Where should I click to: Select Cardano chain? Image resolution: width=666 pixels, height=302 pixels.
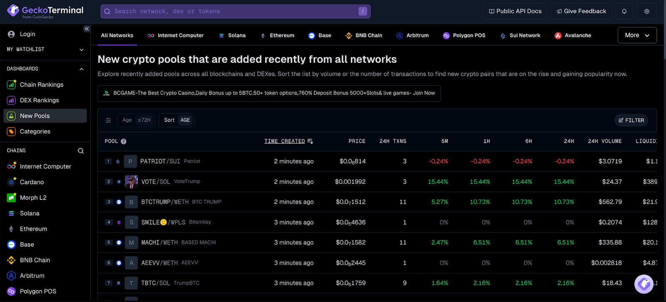45,182
